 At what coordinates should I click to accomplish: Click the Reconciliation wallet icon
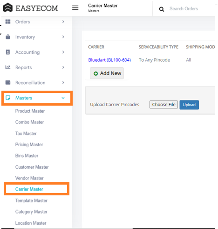(8, 82)
